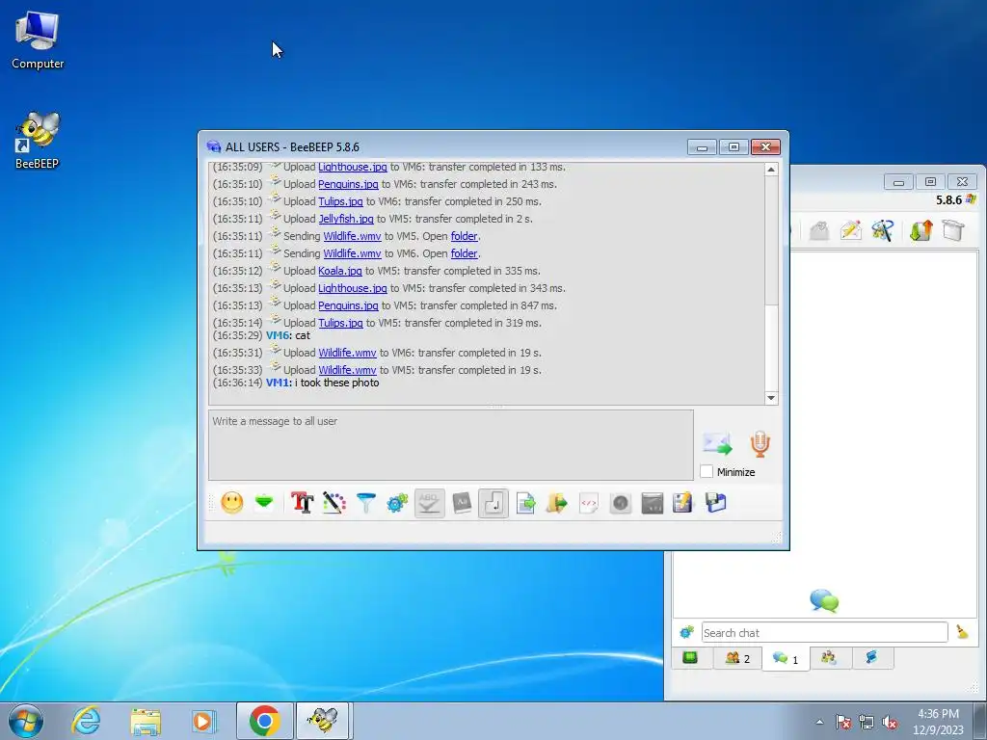Open the Windows Start menu
987x740 pixels.
click(x=25, y=721)
